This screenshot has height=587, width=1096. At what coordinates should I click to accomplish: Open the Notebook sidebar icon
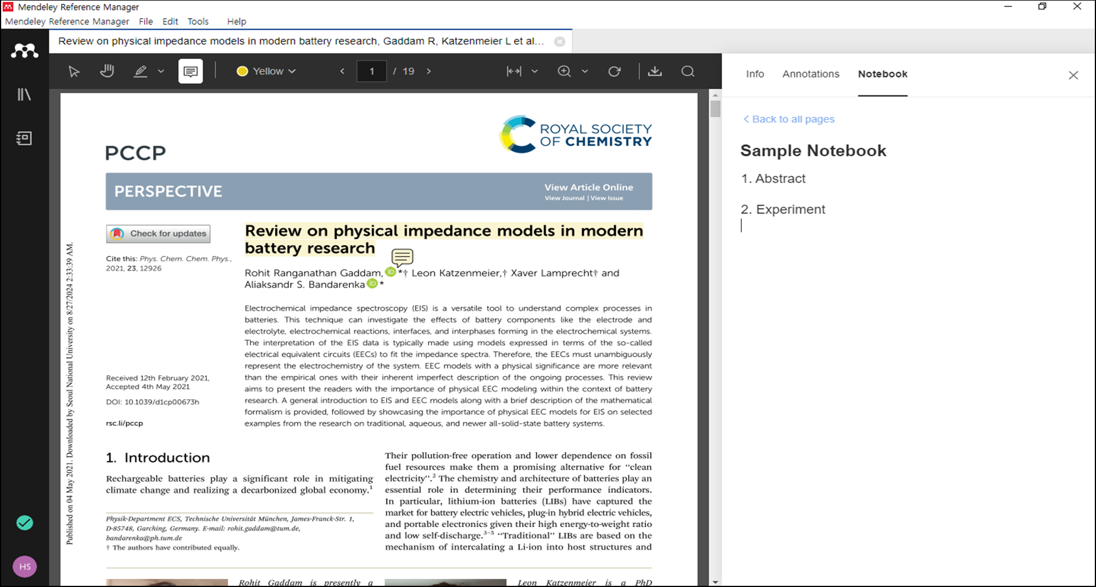click(24, 138)
